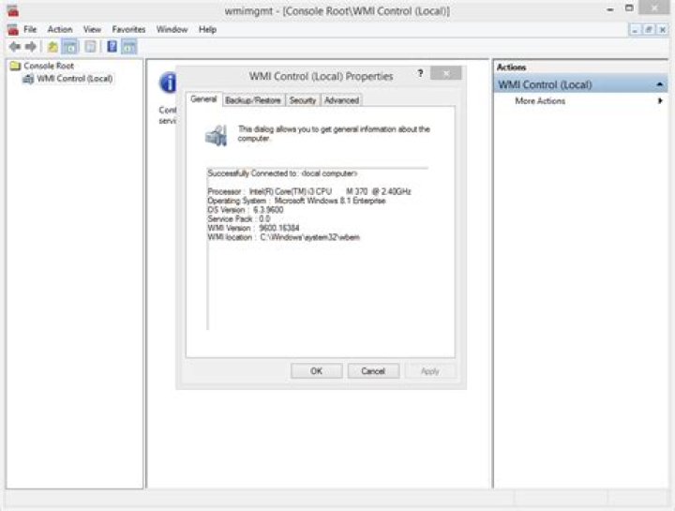Click the dialog description text

[334, 133]
